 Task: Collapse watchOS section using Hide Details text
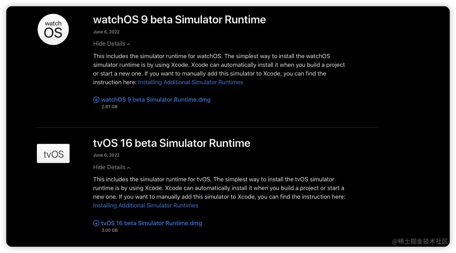[109, 44]
